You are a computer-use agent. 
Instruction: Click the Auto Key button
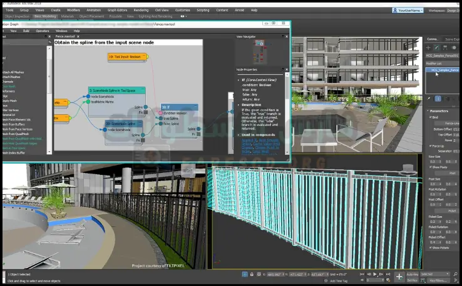(412, 274)
